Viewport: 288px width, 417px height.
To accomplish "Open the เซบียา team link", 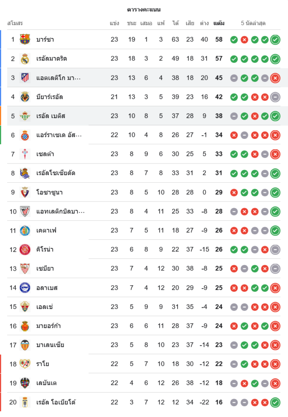I will [x=45, y=269].
